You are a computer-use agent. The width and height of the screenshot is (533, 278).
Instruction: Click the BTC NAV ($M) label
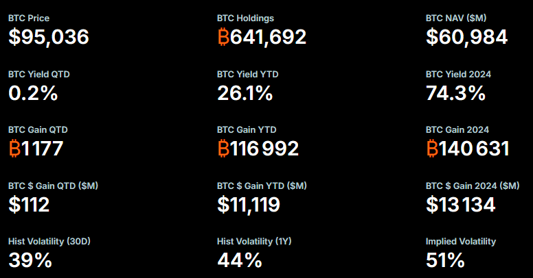pyautogui.click(x=456, y=18)
